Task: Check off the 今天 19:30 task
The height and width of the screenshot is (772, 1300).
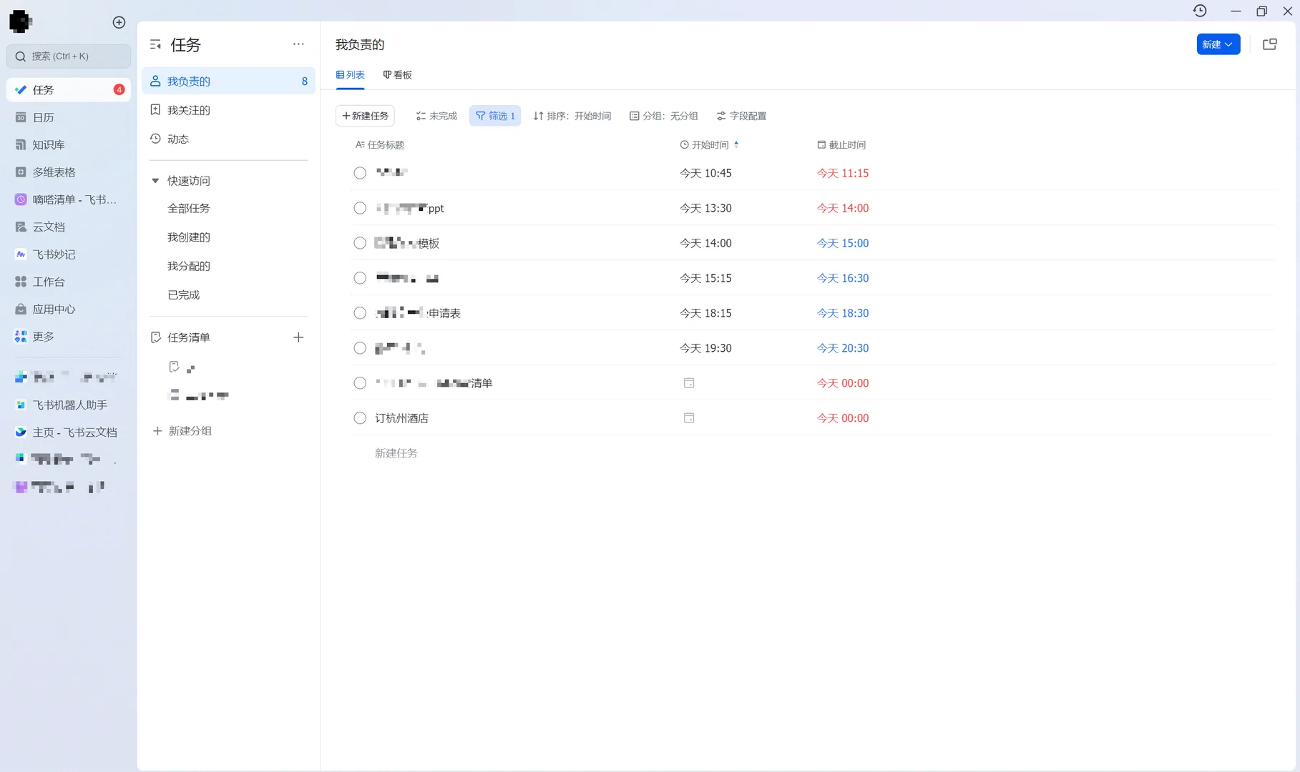Action: pos(360,348)
